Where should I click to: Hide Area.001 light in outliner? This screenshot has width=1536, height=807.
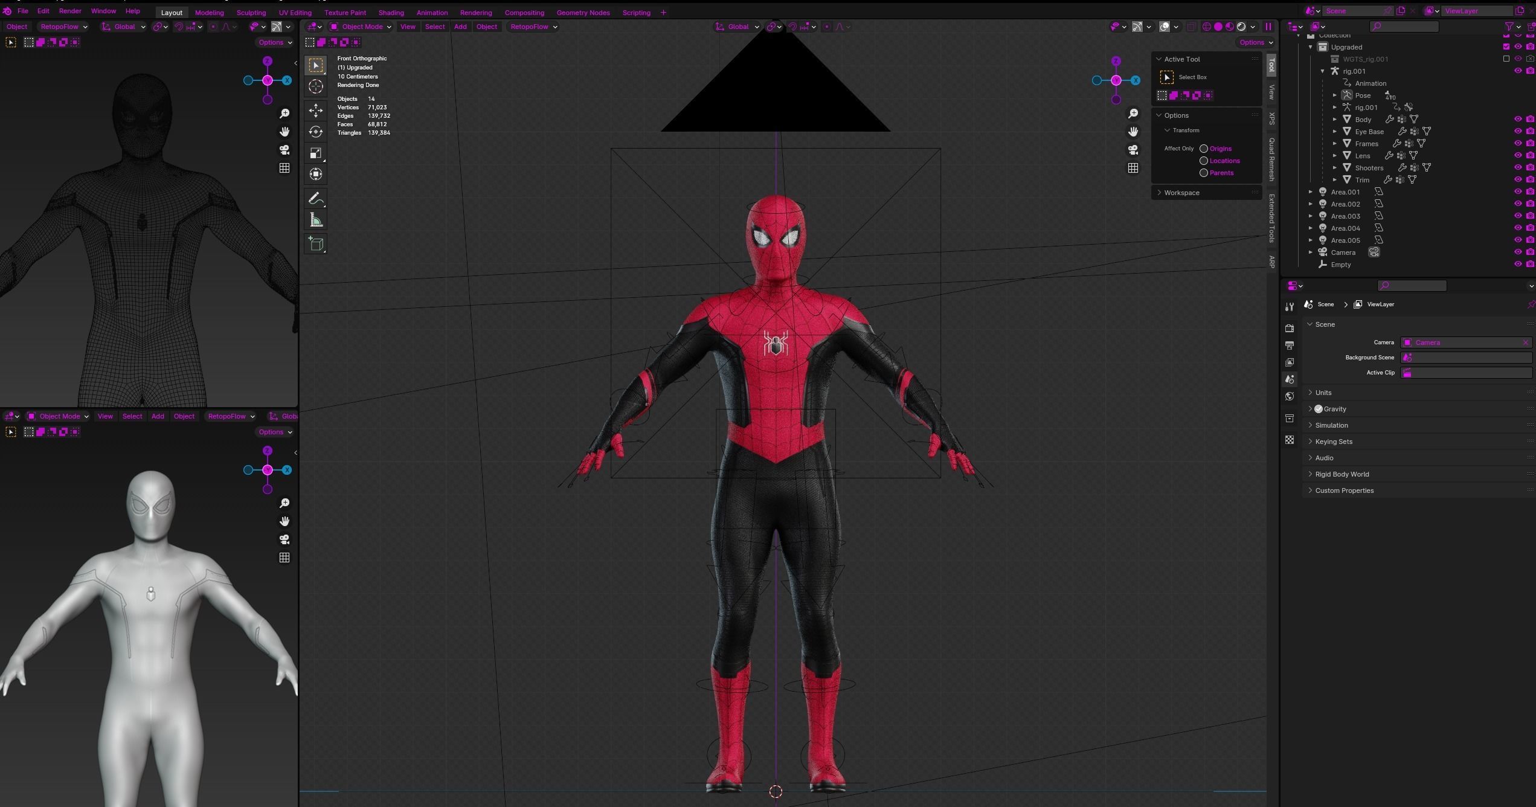click(1518, 191)
